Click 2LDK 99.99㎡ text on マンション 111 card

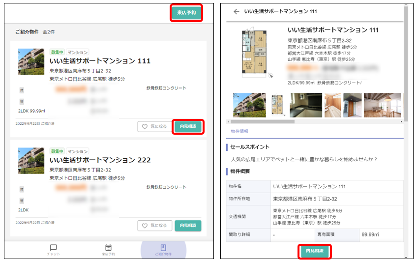pos(31,111)
